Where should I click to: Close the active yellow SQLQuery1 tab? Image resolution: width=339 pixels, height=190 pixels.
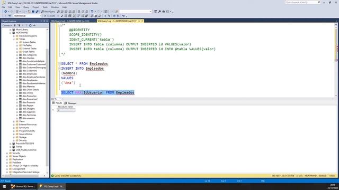tap(142, 21)
